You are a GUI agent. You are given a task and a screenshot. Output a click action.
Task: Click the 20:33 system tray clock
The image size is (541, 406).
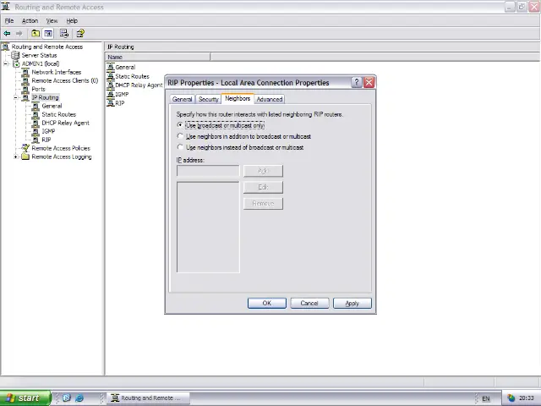click(x=526, y=398)
